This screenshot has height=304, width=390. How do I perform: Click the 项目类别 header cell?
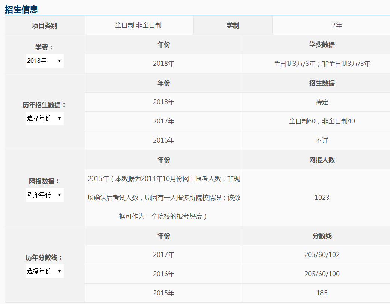pos(44,25)
